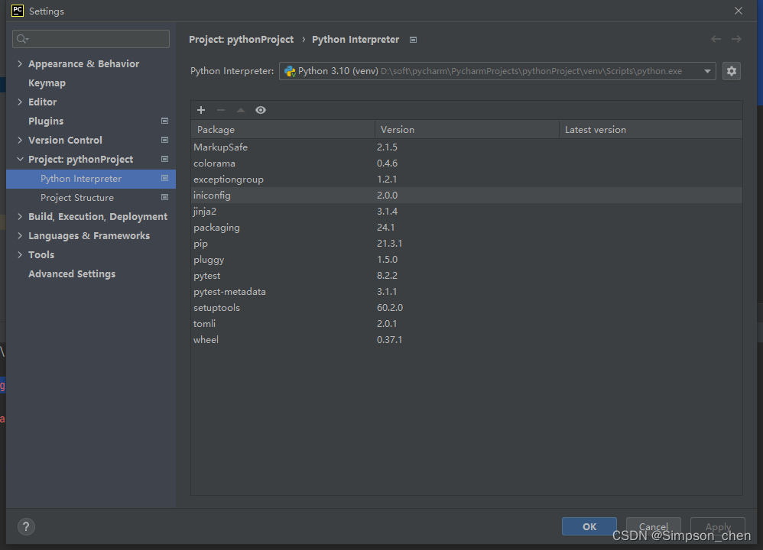Click version 24.1 of packaging
This screenshot has width=763, height=550.
point(385,227)
